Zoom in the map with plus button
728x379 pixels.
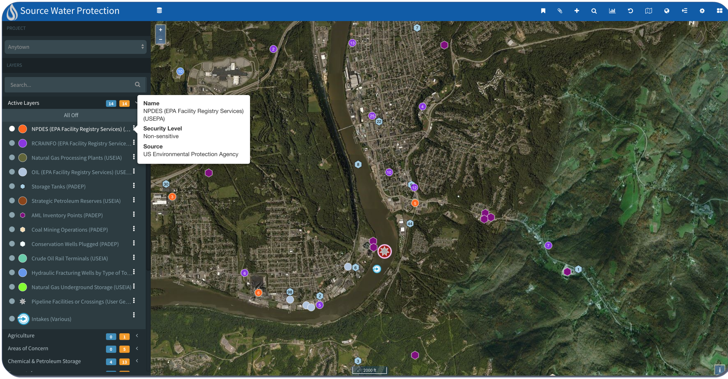click(x=160, y=30)
